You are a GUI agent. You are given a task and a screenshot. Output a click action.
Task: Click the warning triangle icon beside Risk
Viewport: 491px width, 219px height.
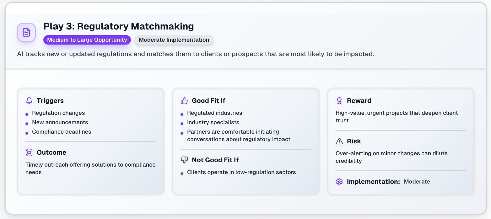(339, 141)
